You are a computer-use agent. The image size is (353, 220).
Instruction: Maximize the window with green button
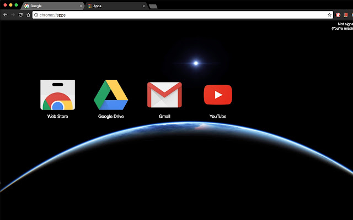tap(16, 5)
